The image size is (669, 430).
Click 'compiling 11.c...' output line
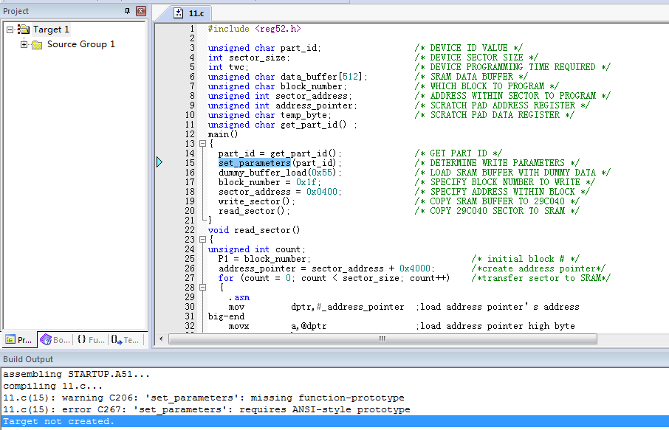(53, 386)
